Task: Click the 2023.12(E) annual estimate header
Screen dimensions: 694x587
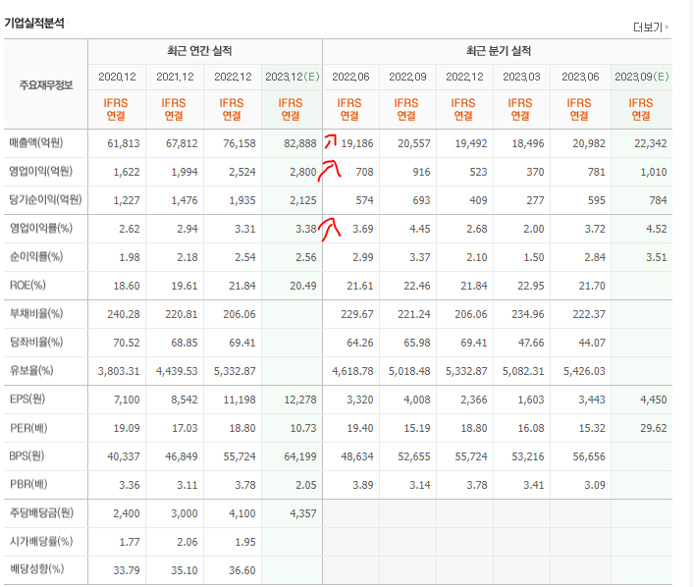Action: coord(293,77)
